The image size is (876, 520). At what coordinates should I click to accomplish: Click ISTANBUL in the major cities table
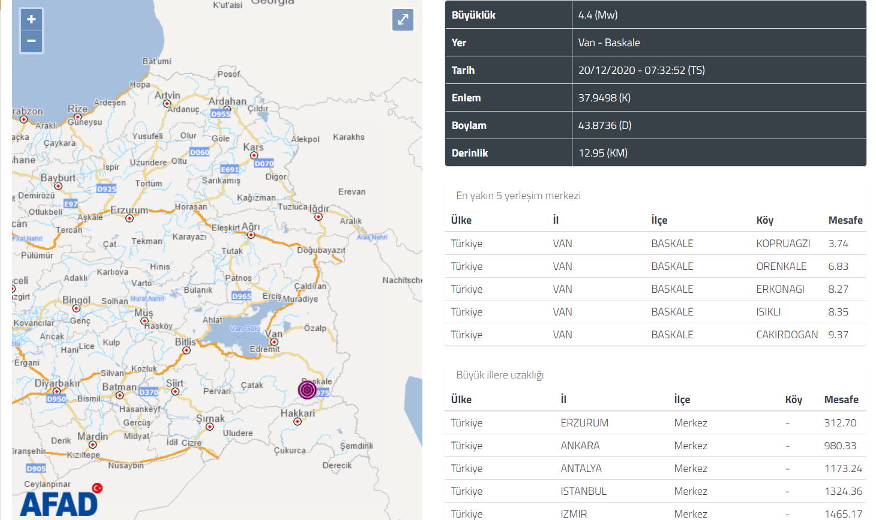tap(583, 491)
